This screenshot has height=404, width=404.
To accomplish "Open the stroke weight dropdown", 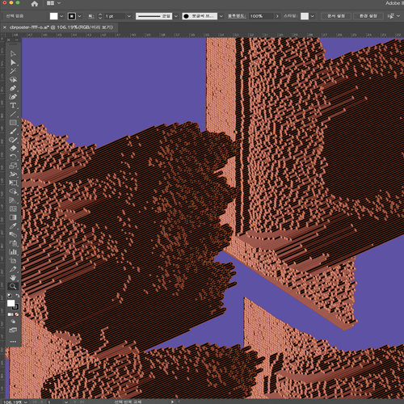I will point(129,16).
